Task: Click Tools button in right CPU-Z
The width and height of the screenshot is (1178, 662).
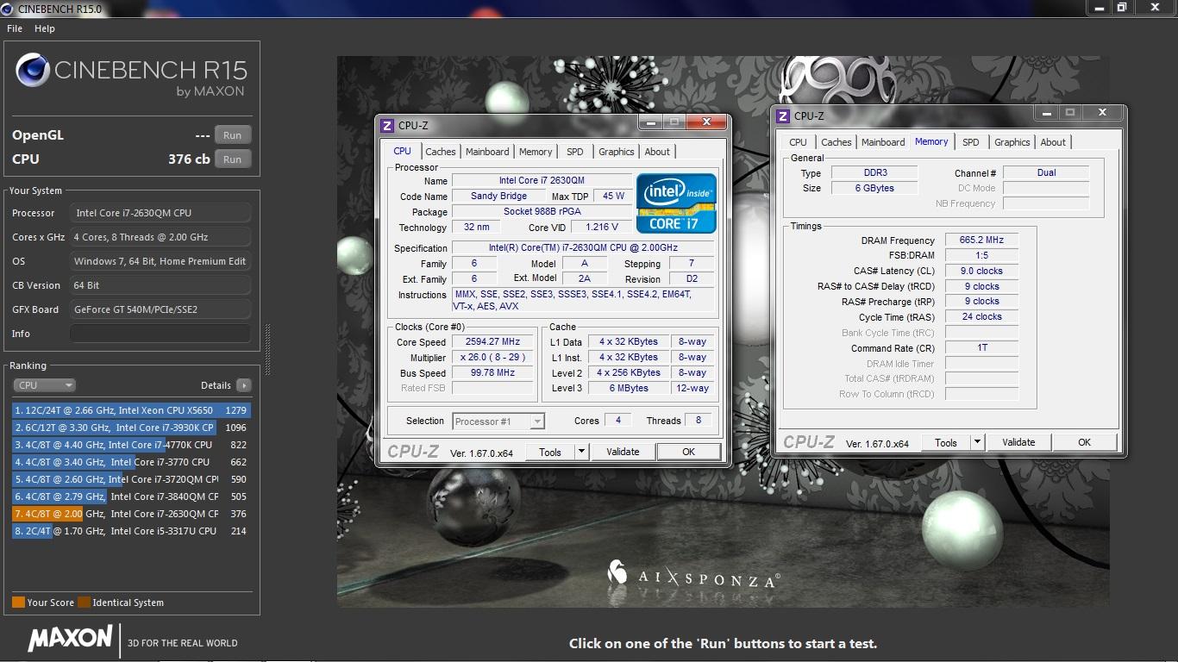Action: (946, 442)
